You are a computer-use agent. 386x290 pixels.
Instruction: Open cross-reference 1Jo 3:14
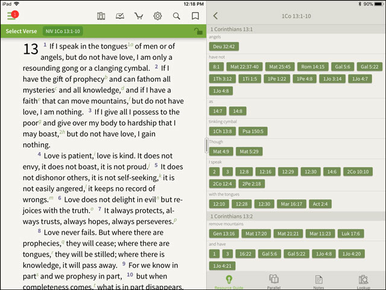coord(332,79)
